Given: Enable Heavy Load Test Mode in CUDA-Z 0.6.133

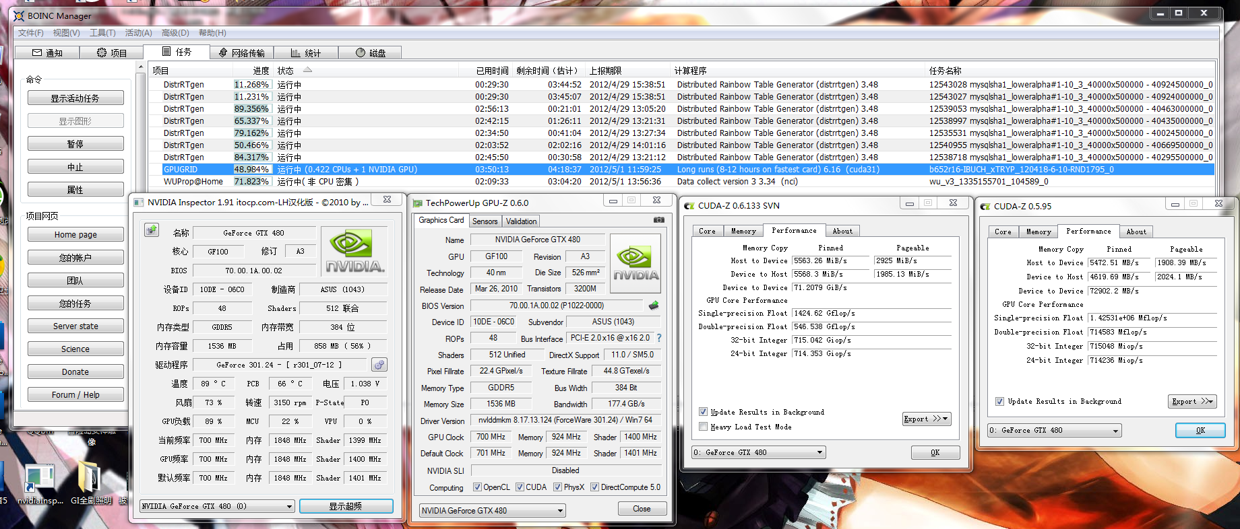Looking at the screenshot, I should [703, 427].
